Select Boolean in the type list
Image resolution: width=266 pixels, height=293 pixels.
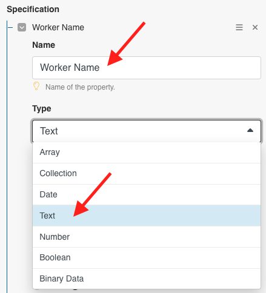[147, 258]
